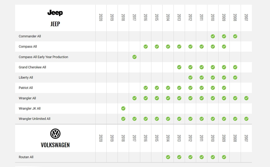Click the JEEP heading text
The height and width of the screenshot is (167, 270).
tap(55, 24)
